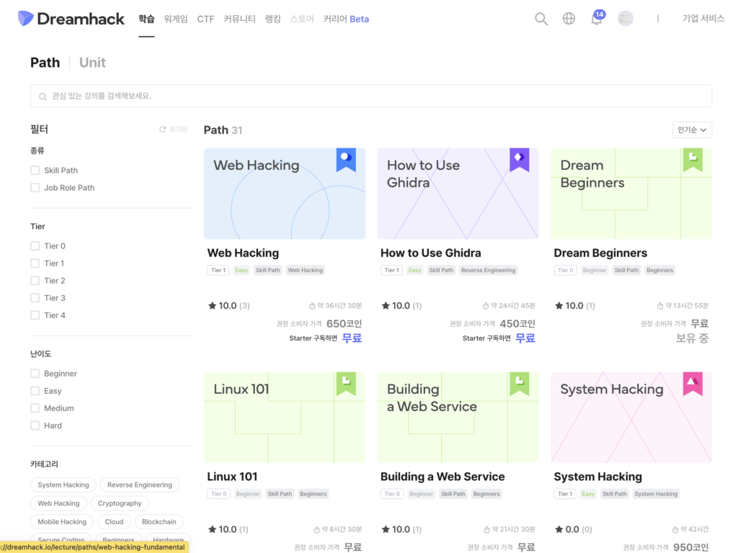Image resolution: width=738 pixels, height=553 pixels.
Task: Toggle the Hard difficulty checkbox
Action: [x=35, y=426]
